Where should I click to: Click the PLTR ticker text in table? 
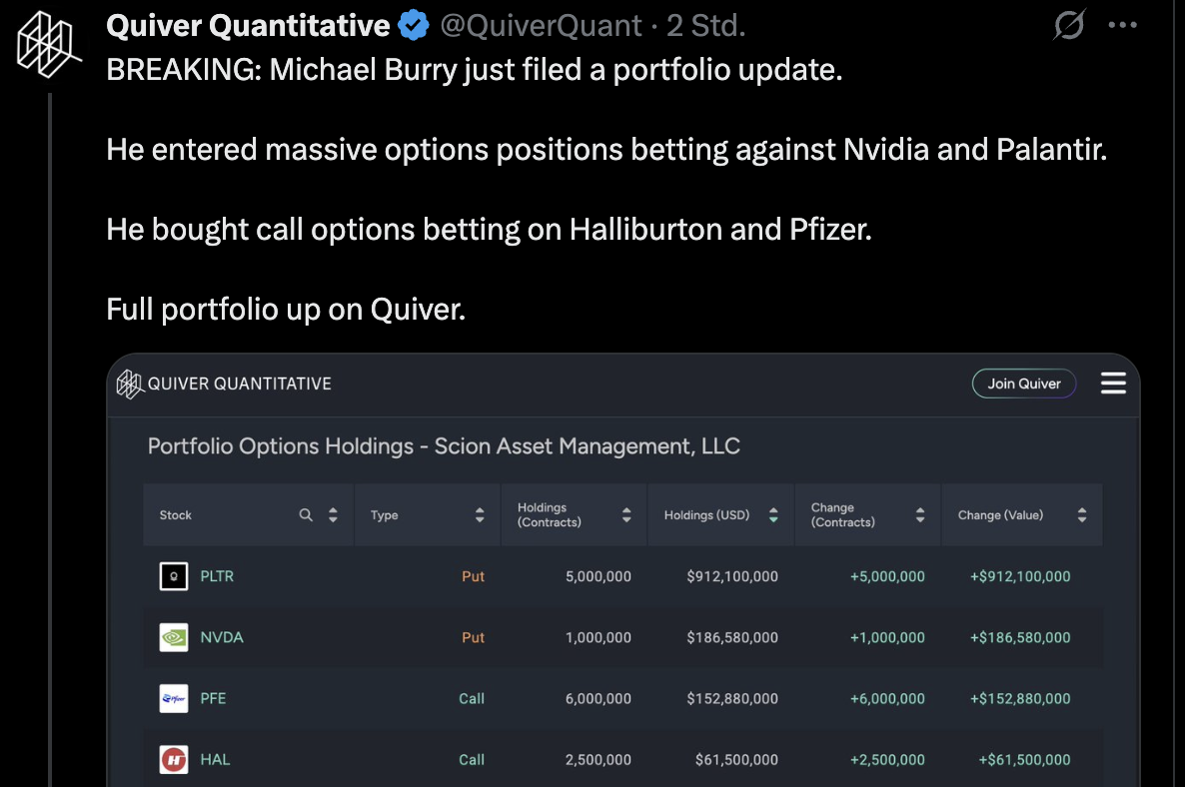[217, 576]
